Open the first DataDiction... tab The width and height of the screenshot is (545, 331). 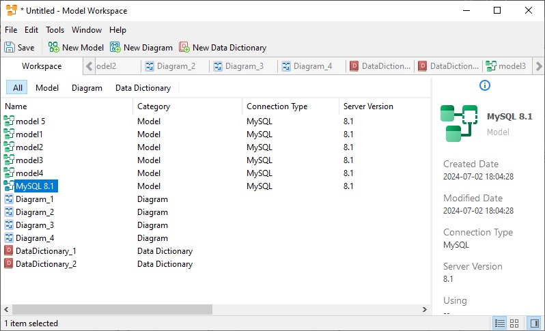[x=380, y=66]
